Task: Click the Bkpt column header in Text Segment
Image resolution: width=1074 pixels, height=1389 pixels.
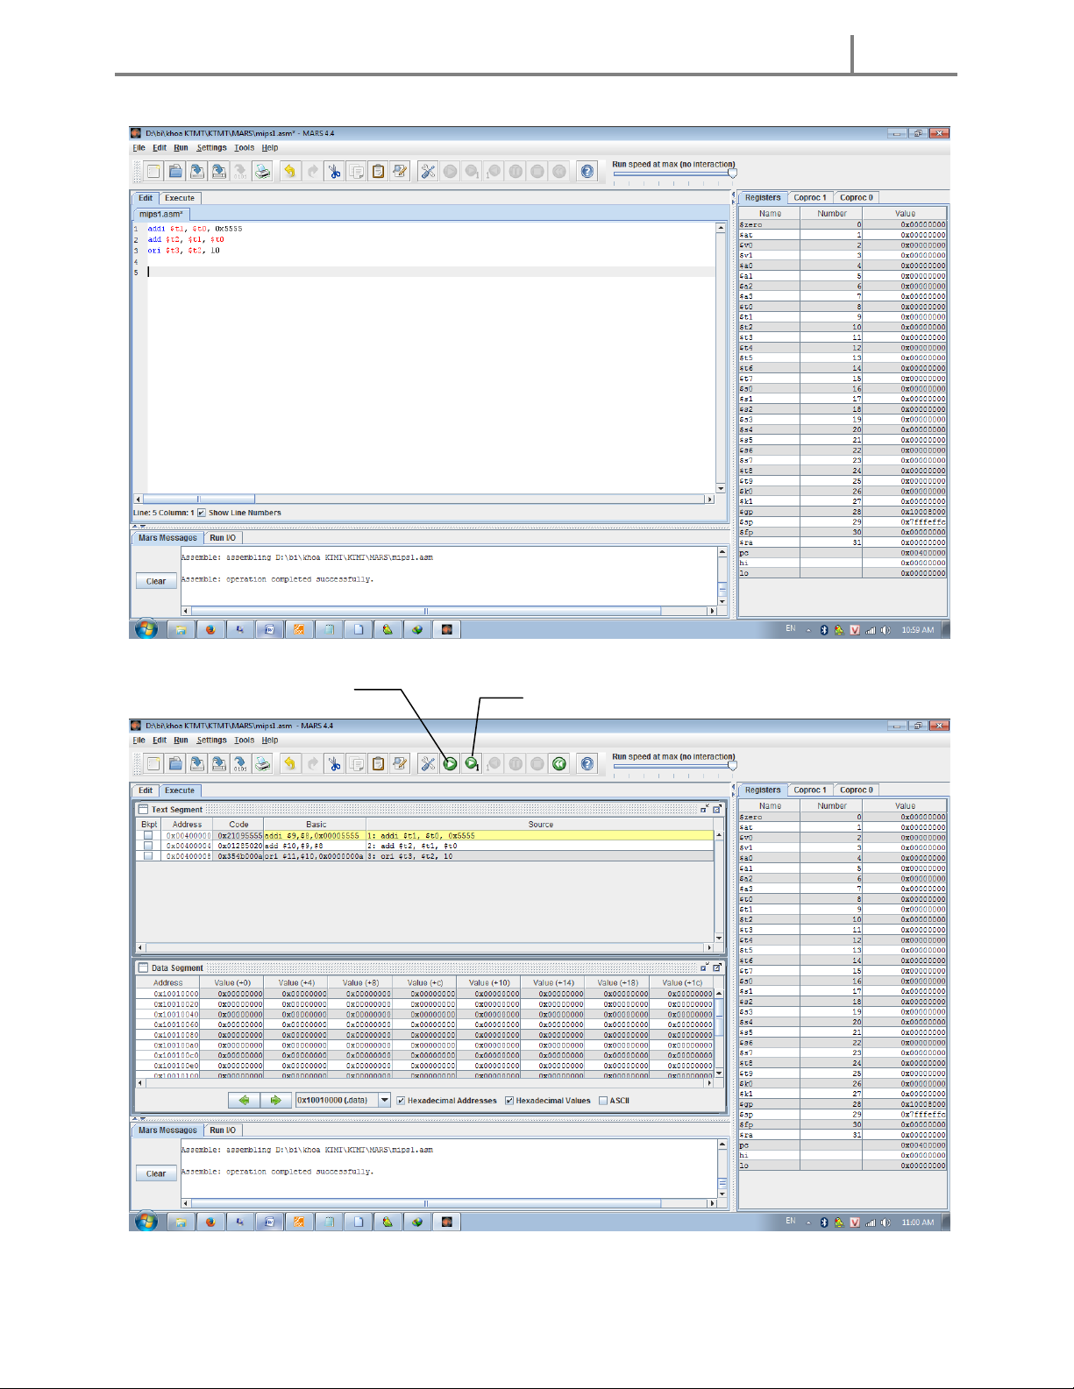Action: point(149,824)
